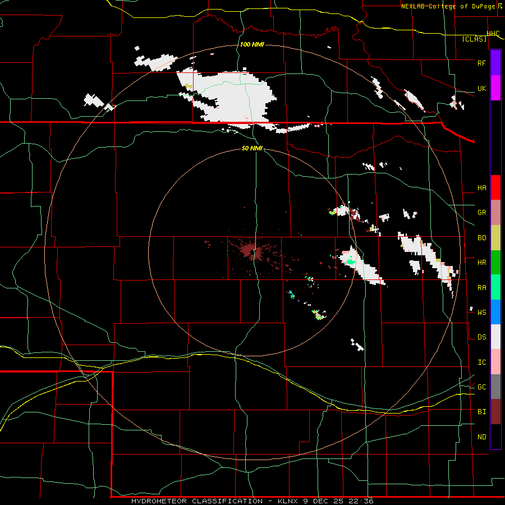The width and height of the screenshot is (505, 505).
Task: Select the dusty-pink GR legend swatch
Action: click(495, 212)
